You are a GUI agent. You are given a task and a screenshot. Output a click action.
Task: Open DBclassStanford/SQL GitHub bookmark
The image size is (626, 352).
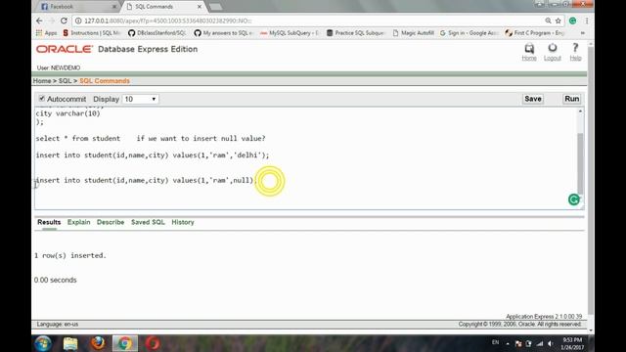tap(157, 33)
